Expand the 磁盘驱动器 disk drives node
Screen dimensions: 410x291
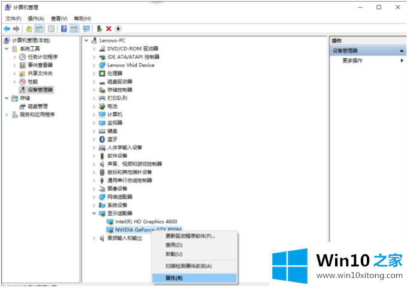point(94,82)
